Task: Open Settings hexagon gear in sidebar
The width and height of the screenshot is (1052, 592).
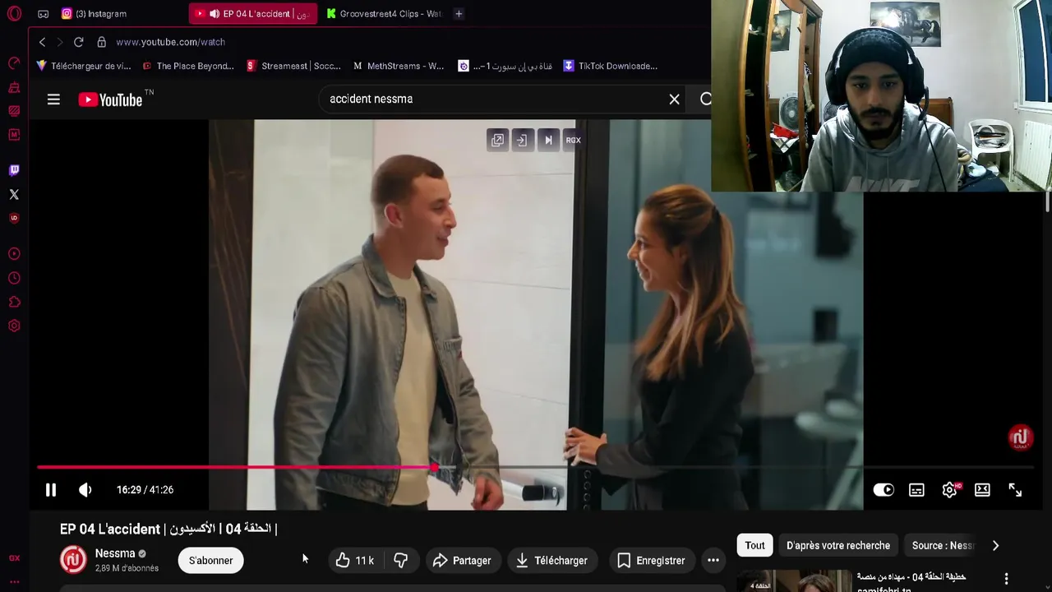Action: tap(14, 326)
